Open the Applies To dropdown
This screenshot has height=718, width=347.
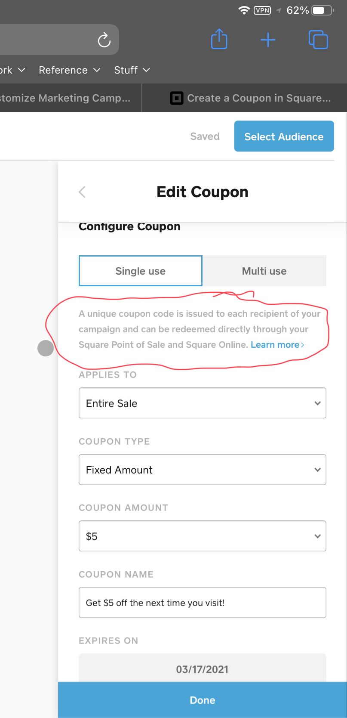(x=202, y=403)
